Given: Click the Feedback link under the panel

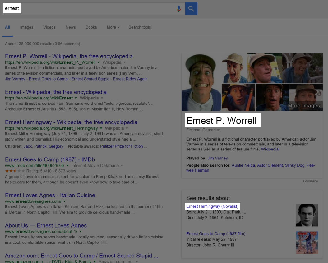Looking at the screenshot, I should (x=310, y=181).
